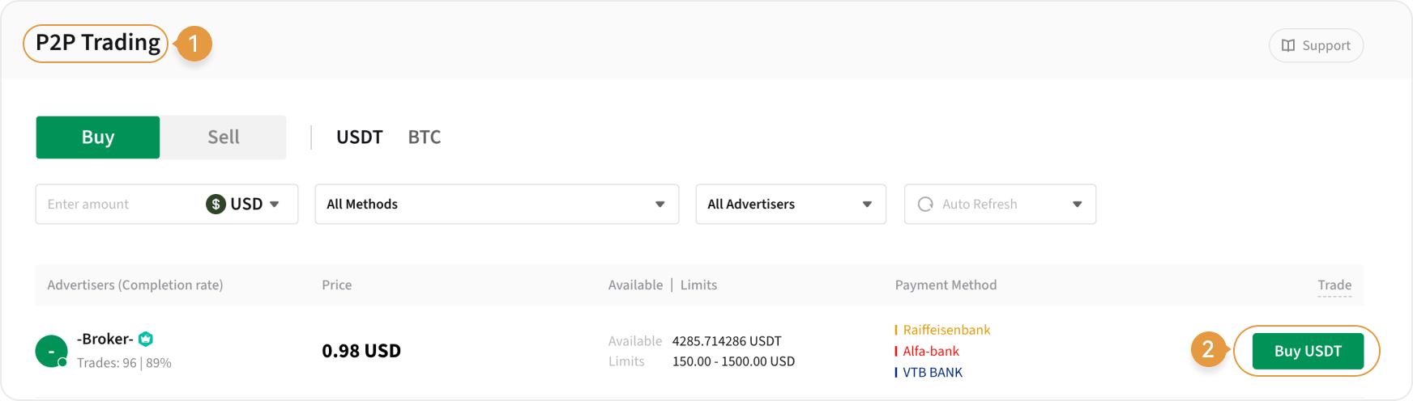Open the All Methods dropdown
The height and width of the screenshot is (401, 1413).
click(x=496, y=204)
